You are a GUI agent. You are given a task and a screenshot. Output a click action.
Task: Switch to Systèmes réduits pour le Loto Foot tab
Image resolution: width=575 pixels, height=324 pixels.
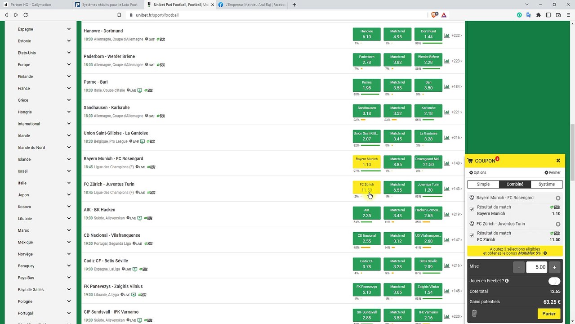tap(108, 4)
